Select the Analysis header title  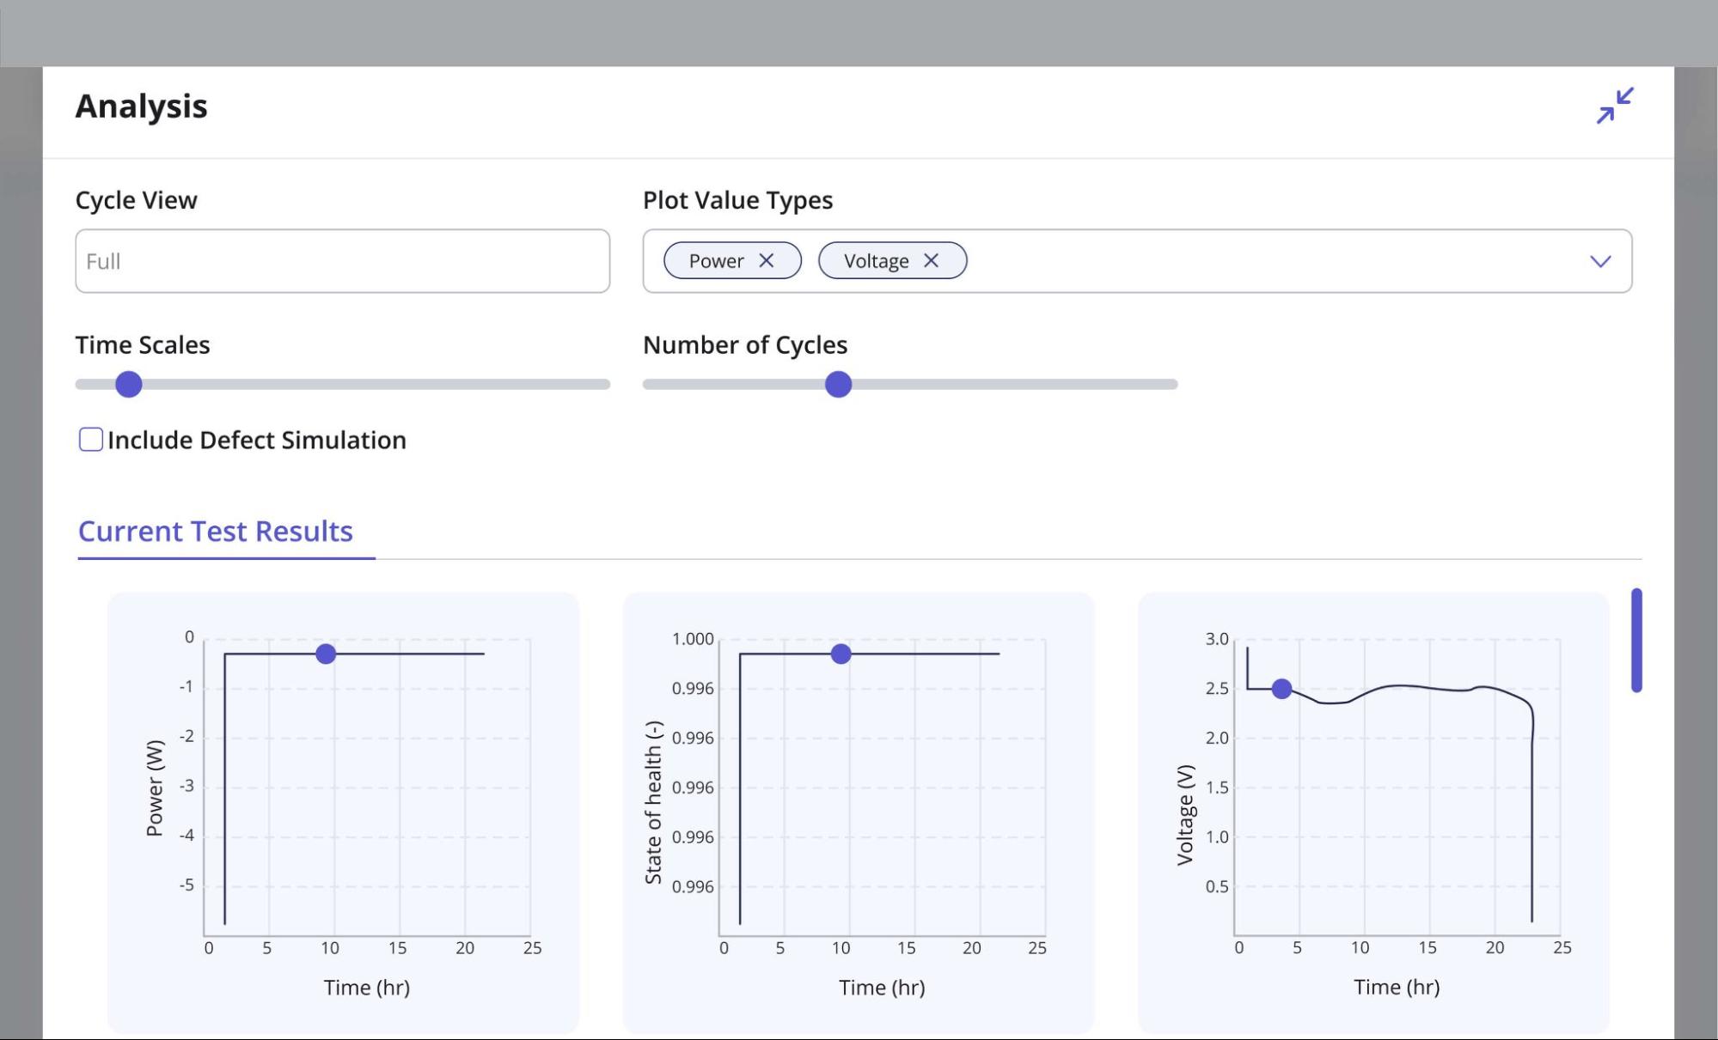[141, 106]
